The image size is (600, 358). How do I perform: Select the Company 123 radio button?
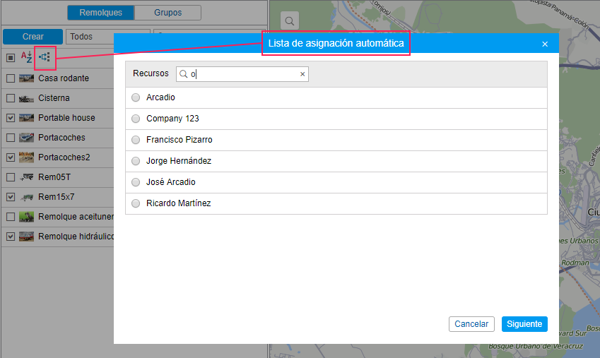click(x=136, y=119)
